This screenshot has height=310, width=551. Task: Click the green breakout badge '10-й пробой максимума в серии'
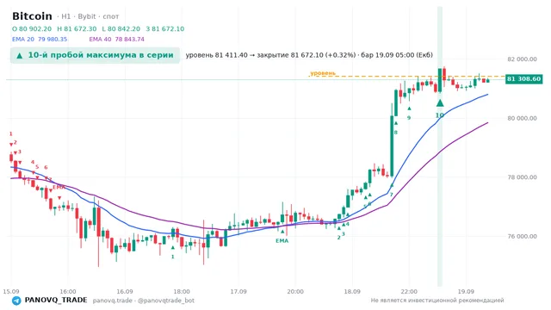point(95,55)
